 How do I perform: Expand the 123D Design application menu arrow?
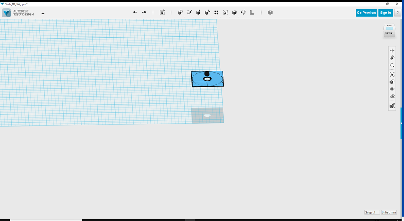pos(43,13)
